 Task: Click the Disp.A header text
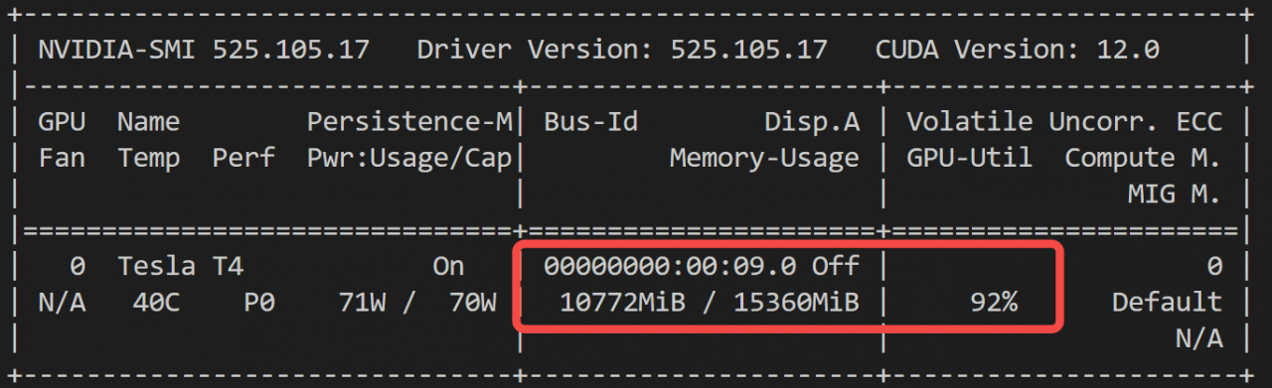point(812,122)
